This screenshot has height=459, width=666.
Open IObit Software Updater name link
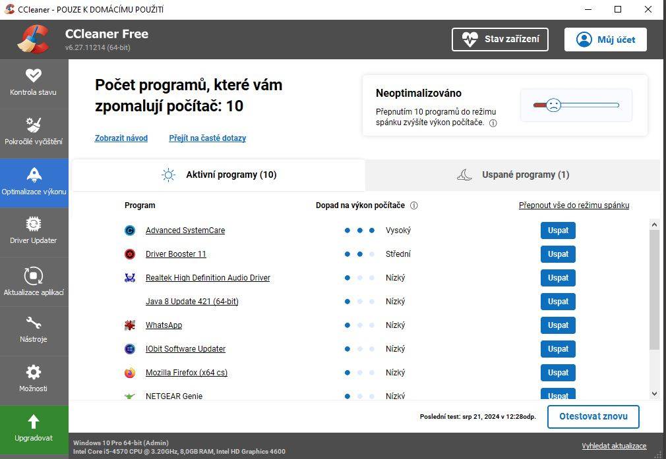[x=185, y=349]
